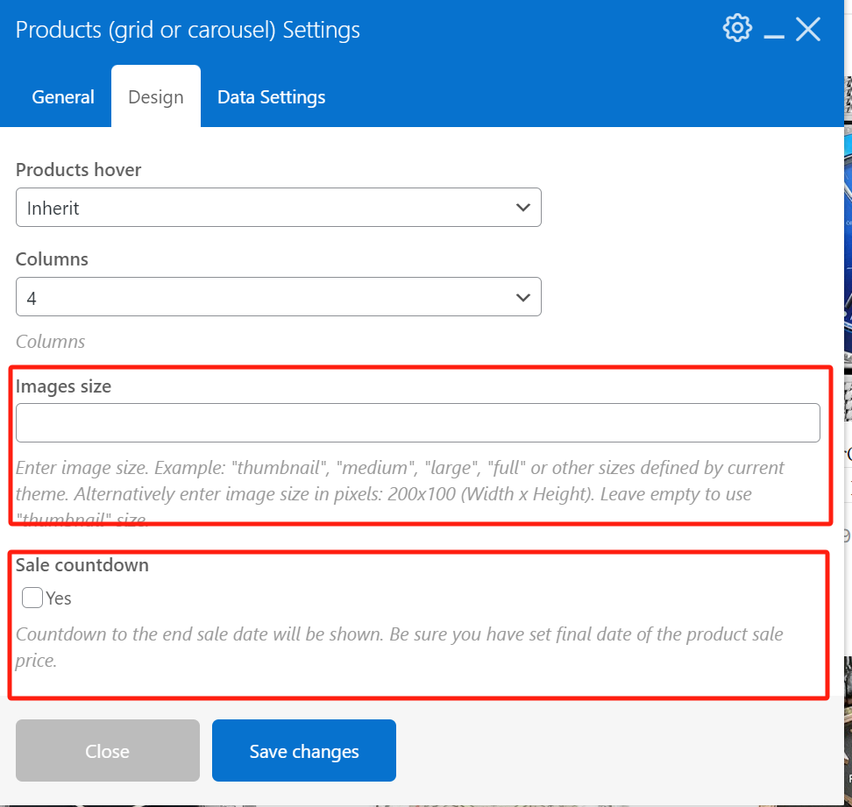This screenshot has height=807, width=852.
Task: Minimize the settings panel with underscore icon
Action: tap(773, 32)
